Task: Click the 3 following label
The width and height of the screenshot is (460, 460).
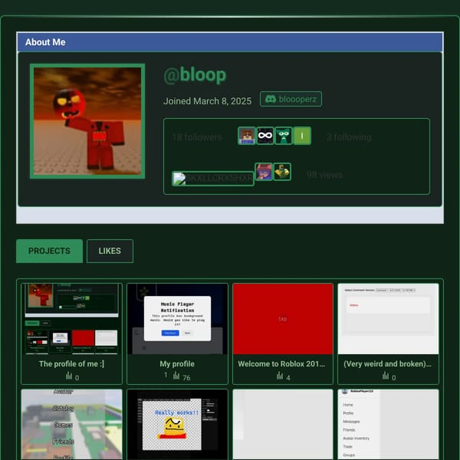Action: [349, 137]
